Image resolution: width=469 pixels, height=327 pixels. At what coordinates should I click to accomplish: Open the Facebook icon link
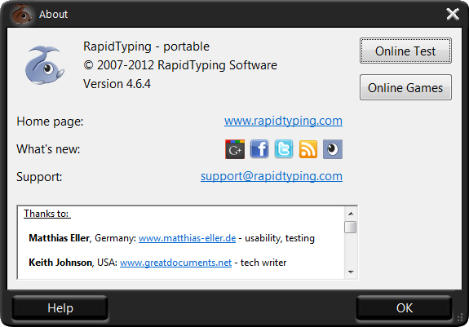(259, 149)
